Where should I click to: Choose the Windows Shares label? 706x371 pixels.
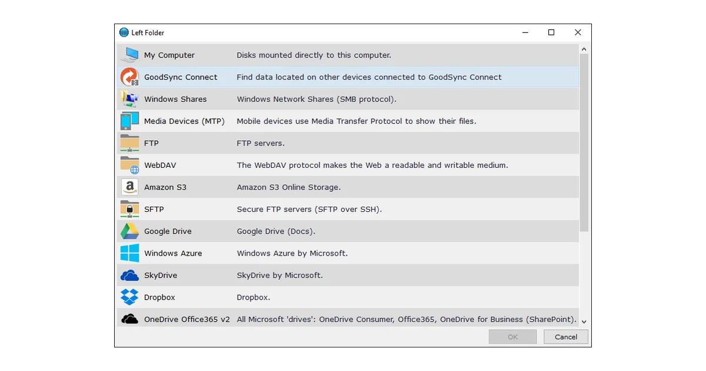pos(175,99)
